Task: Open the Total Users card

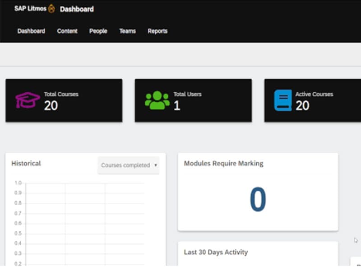Action: tap(194, 100)
